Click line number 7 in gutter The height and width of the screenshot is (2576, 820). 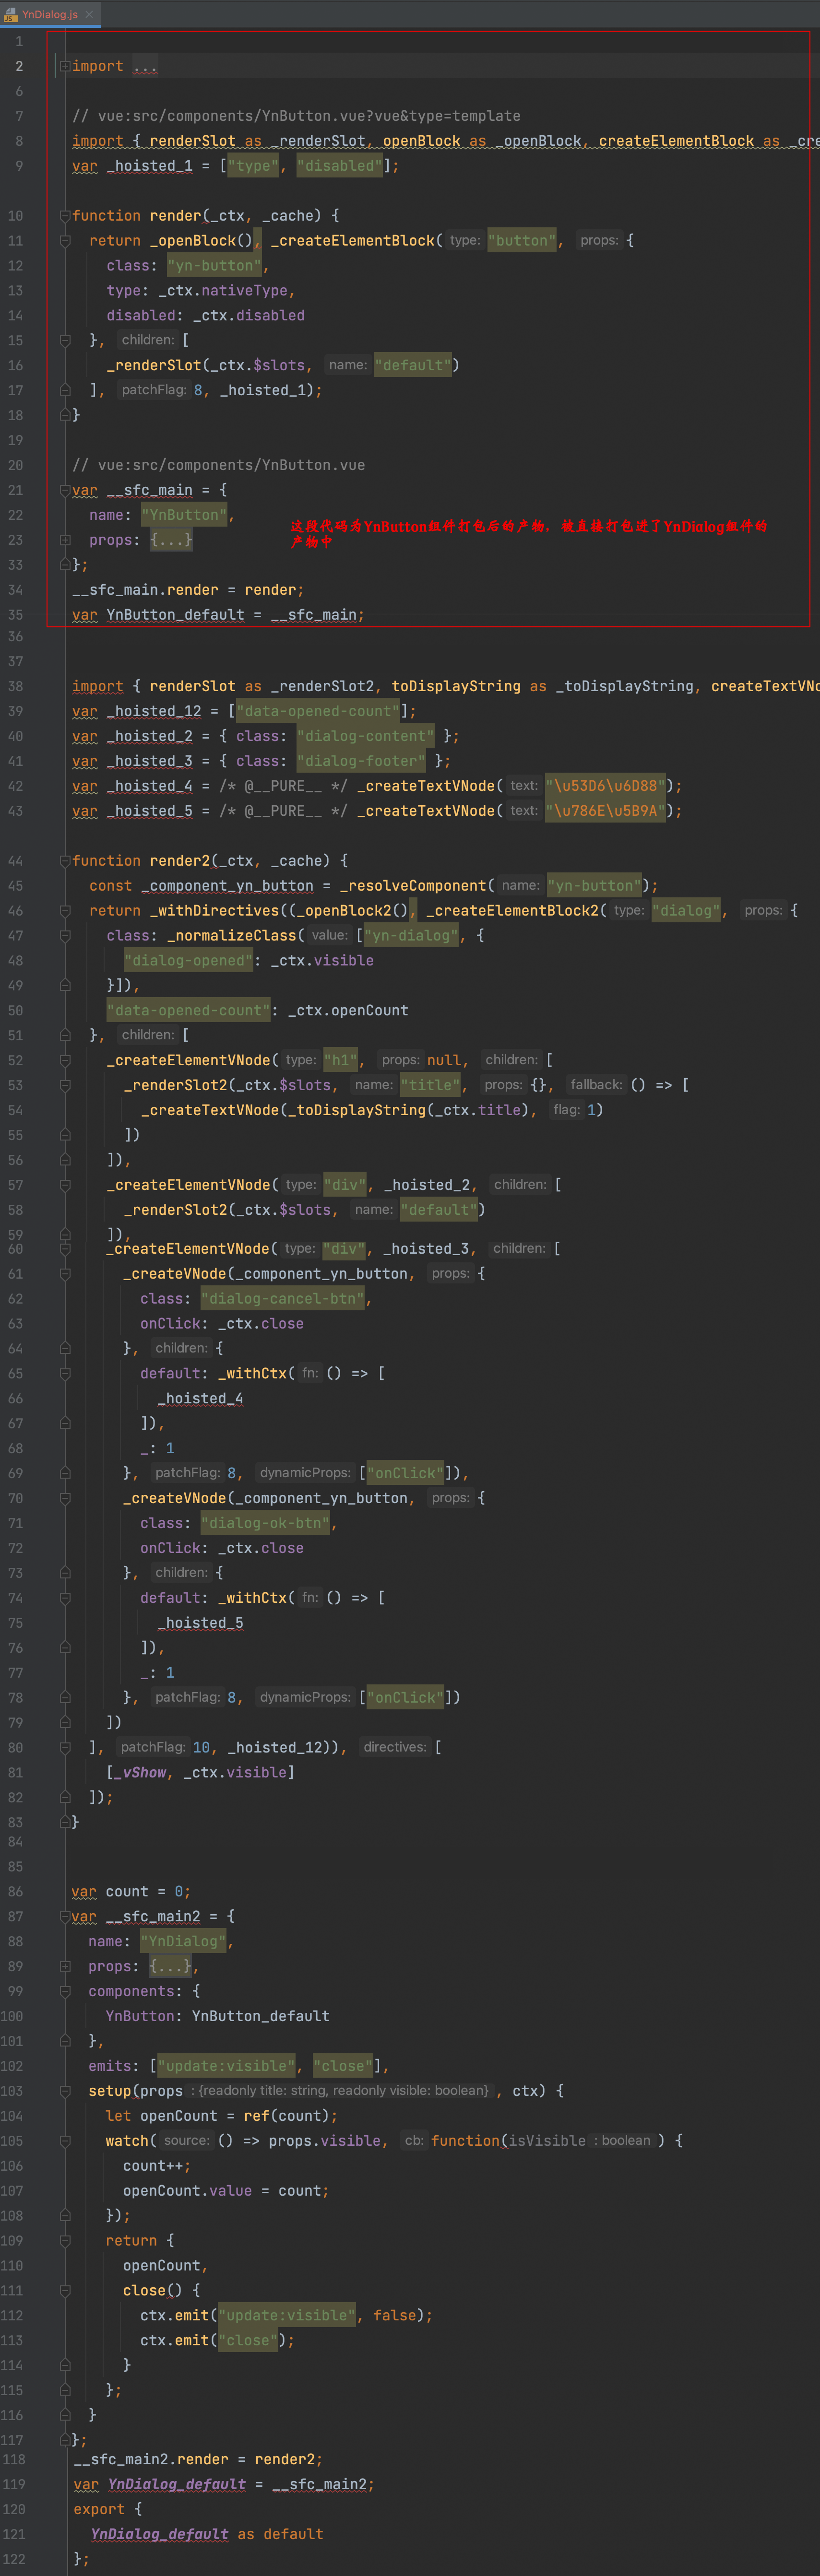pyautogui.click(x=19, y=116)
